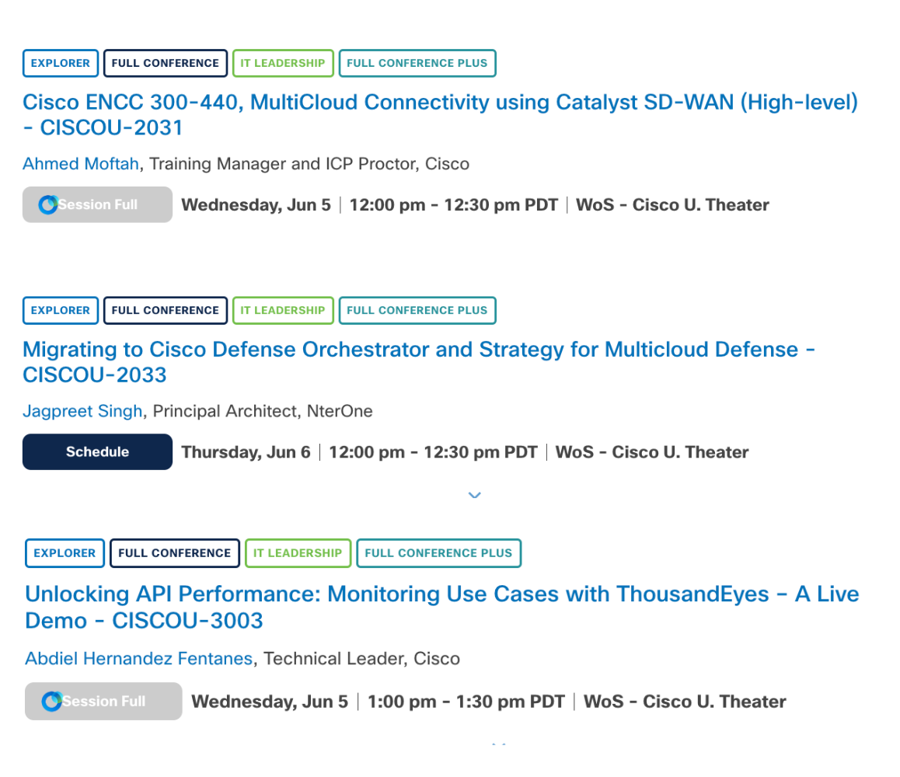Click FULL CONFERENCE PLUS tag on CISCOU-2033 session
This screenshot has height=777, width=900.
pyautogui.click(x=417, y=311)
